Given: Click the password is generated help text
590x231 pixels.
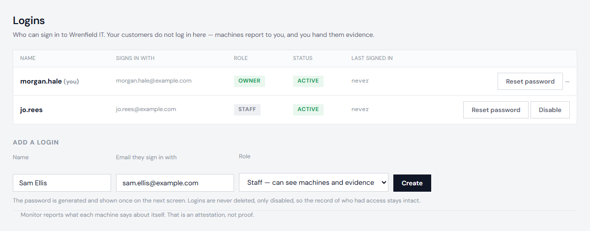Looking at the screenshot, I should point(216,201).
